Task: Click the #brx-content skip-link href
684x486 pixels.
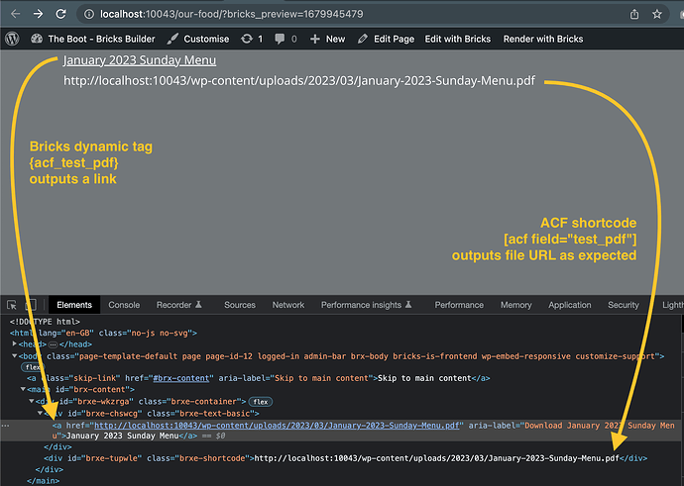Action: (181, 378)
